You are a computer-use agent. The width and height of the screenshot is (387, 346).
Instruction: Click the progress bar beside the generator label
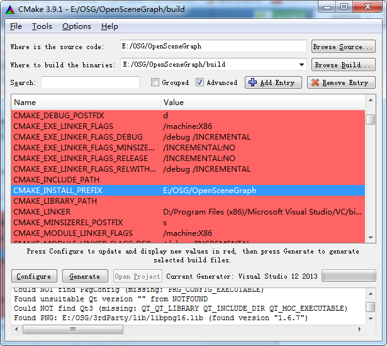pyautogui.click(x=348, y=276)
